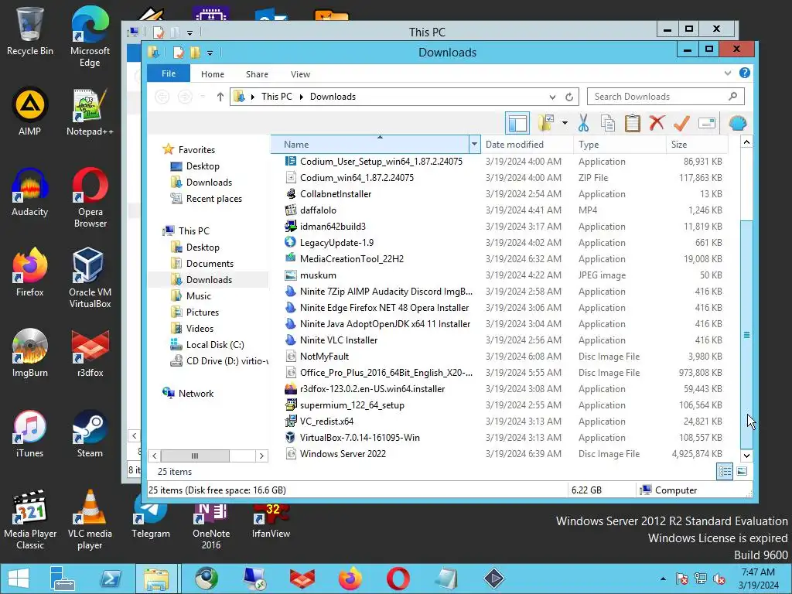The height and width of the screenshot is (594, 792).
Task: Sort by Type column header
Action: click(x=620, y=145)
